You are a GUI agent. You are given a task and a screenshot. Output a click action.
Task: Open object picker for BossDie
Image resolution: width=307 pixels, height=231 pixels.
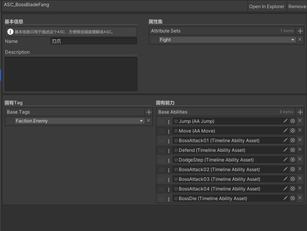293,198
